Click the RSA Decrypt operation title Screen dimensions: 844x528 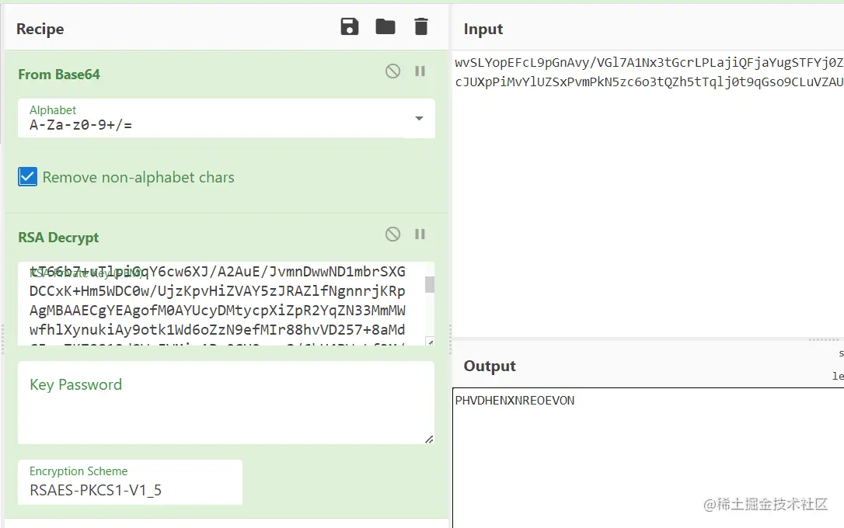[58, 237]
